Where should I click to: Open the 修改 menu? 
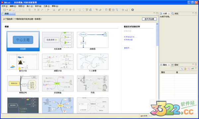tap(38, 6)
